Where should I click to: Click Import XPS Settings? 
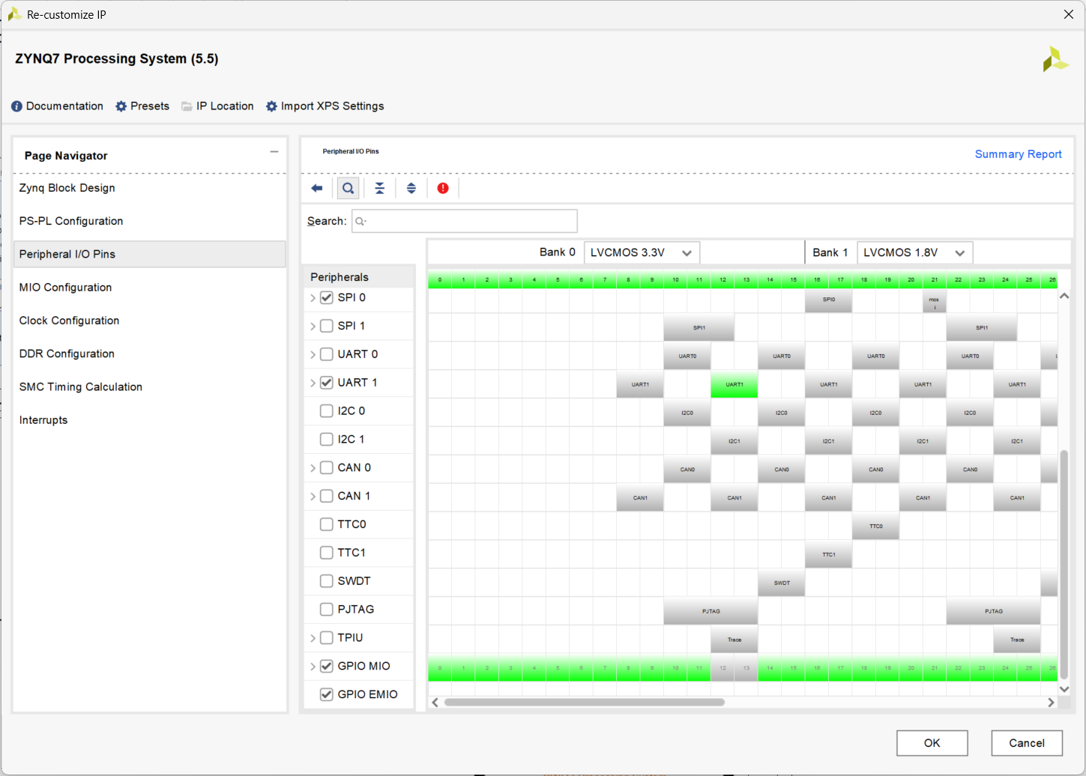[325, 106]
